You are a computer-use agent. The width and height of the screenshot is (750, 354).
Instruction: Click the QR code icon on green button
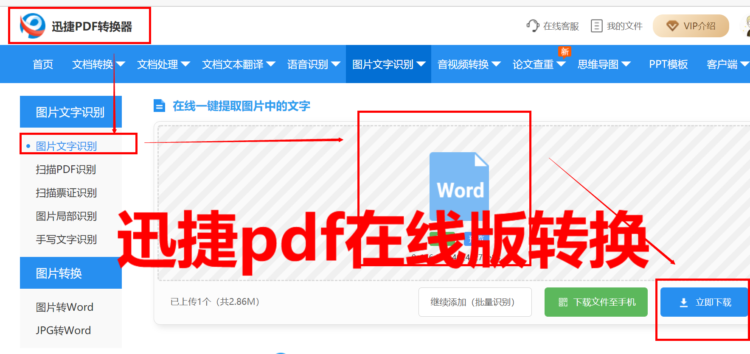coord(563,302)
